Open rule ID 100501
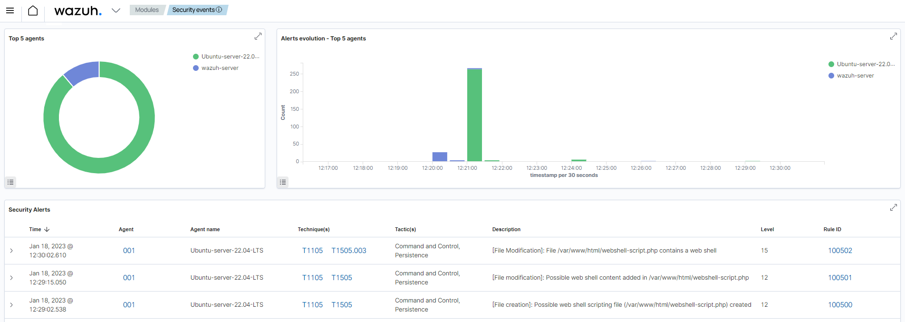Image resolution: width=905 pixels, height=322 pixels. tap(840, 278)
